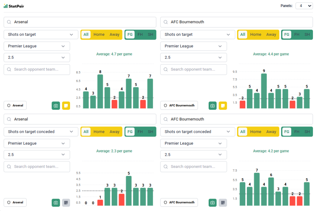
Task: Click the tallest bar labeled 9 in Bournemouth chart
Action: point(264,91)
